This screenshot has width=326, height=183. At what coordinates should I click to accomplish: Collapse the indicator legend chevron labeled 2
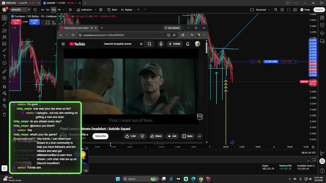click(x=14, y=28)
